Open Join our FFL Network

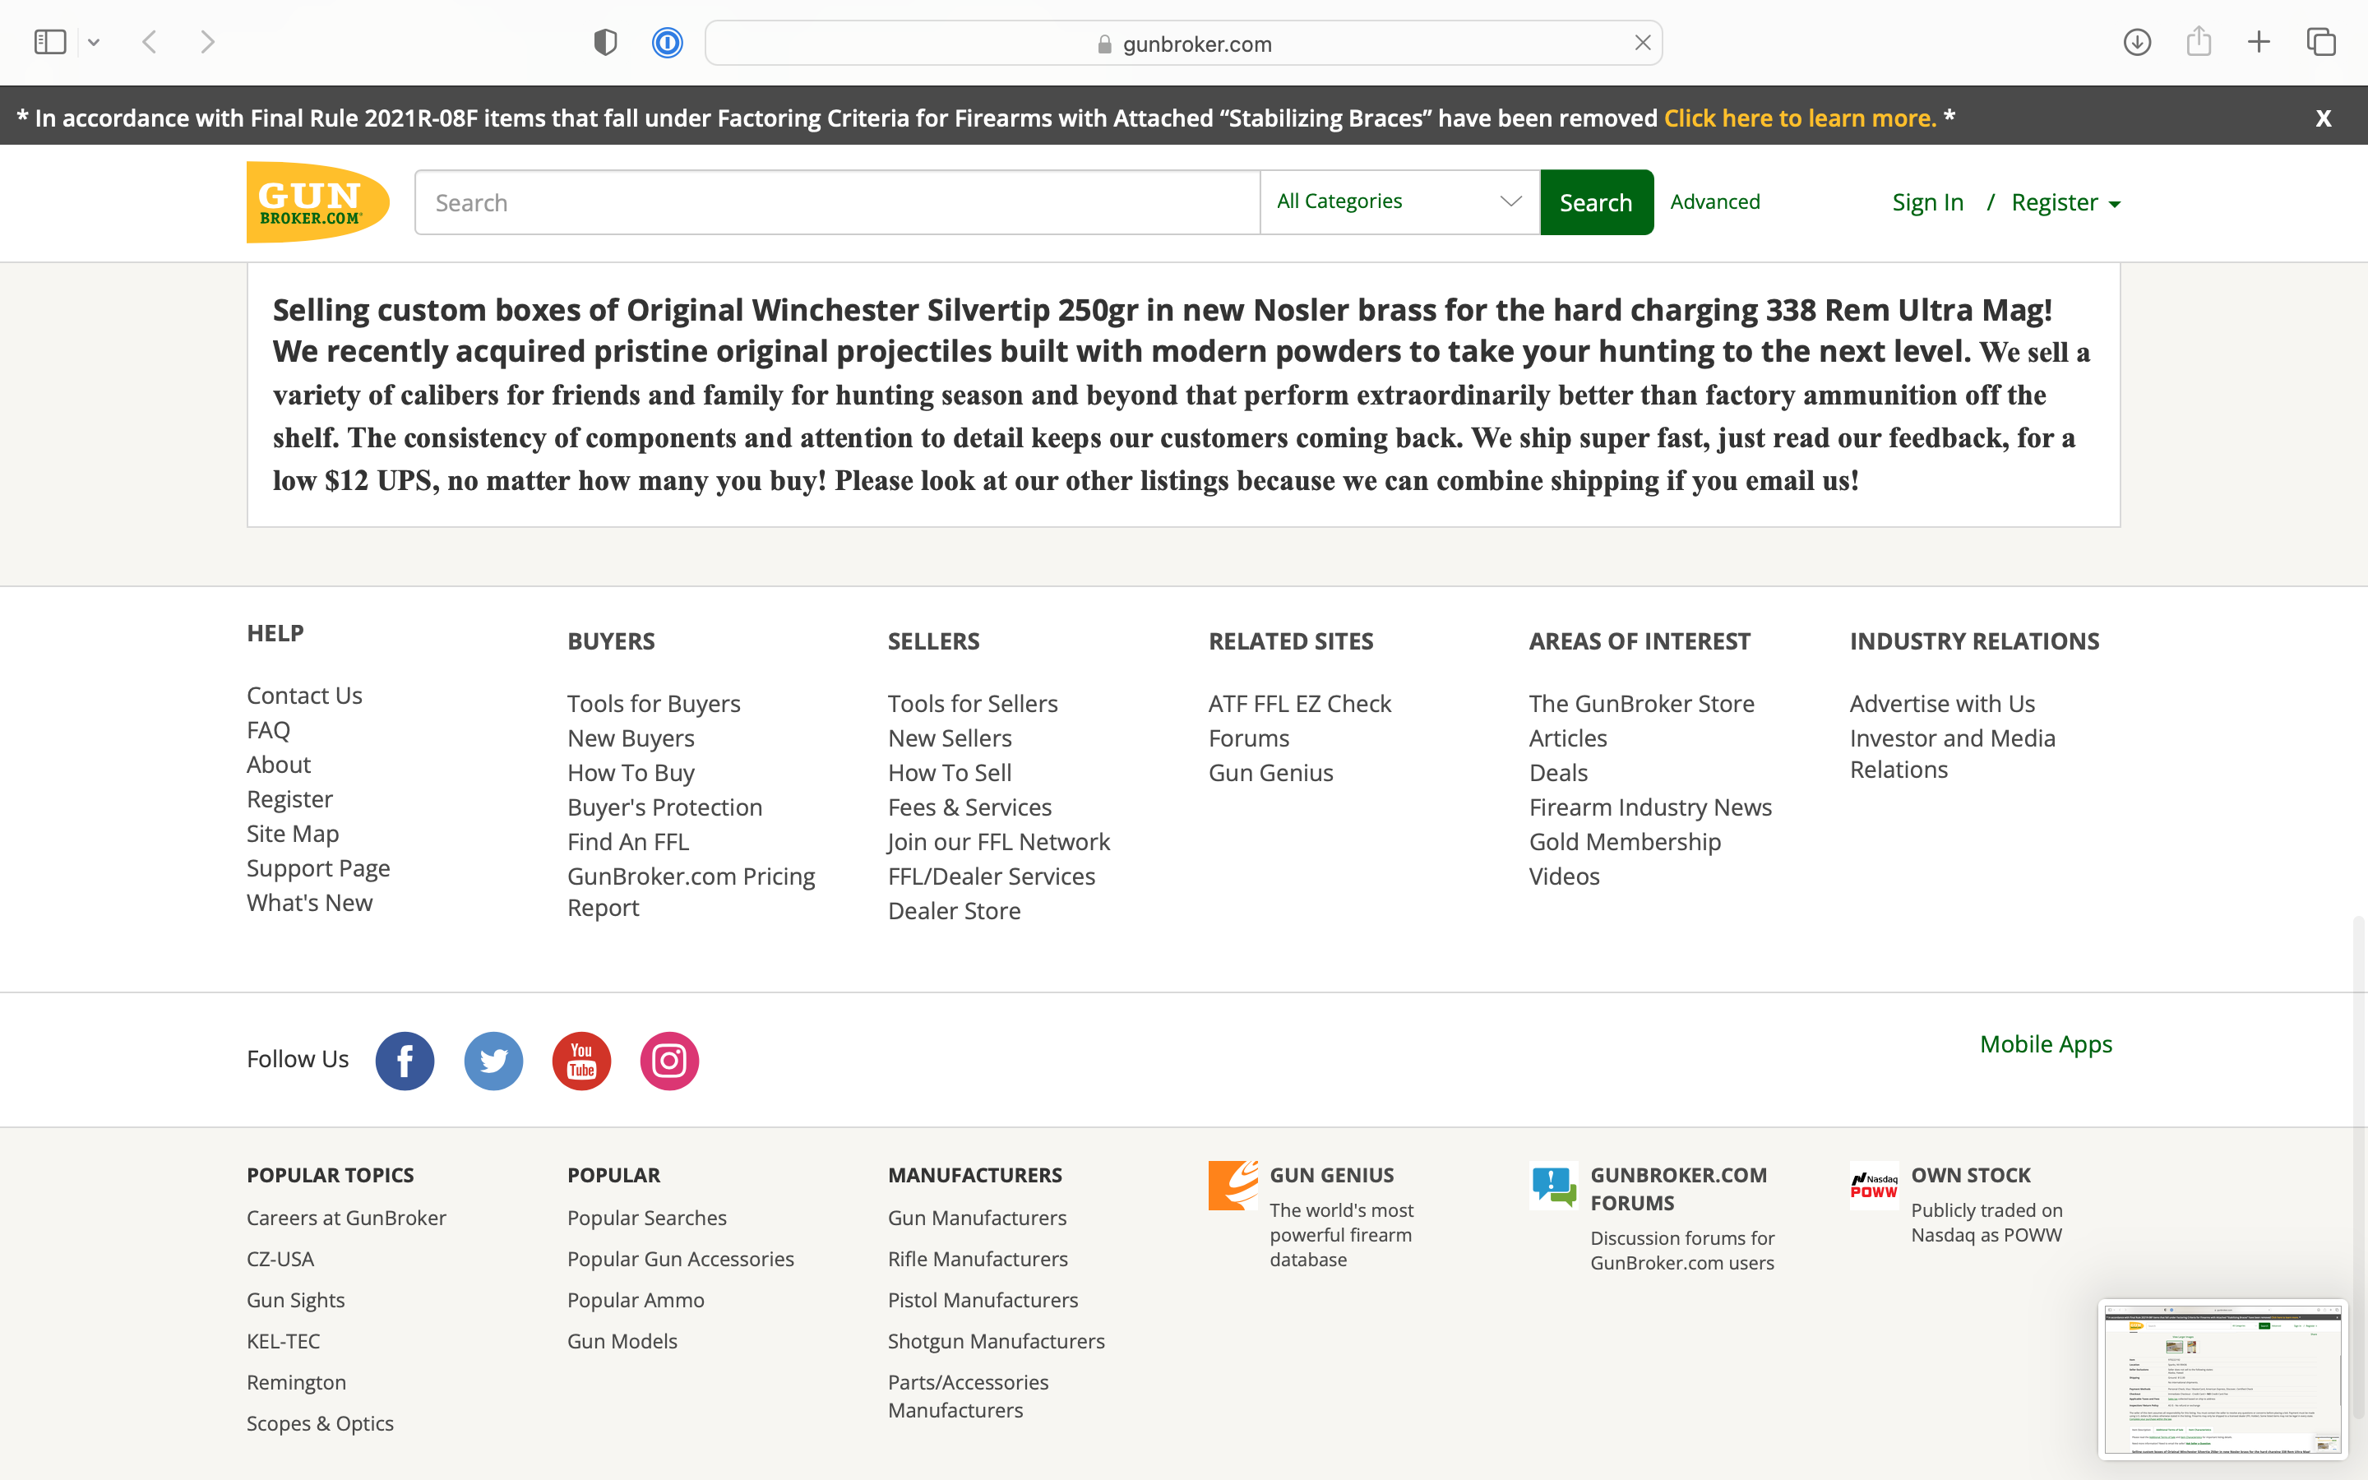[998, 842]
